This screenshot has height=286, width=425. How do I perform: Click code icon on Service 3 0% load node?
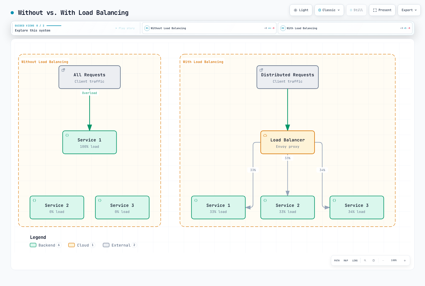[100, 200]
